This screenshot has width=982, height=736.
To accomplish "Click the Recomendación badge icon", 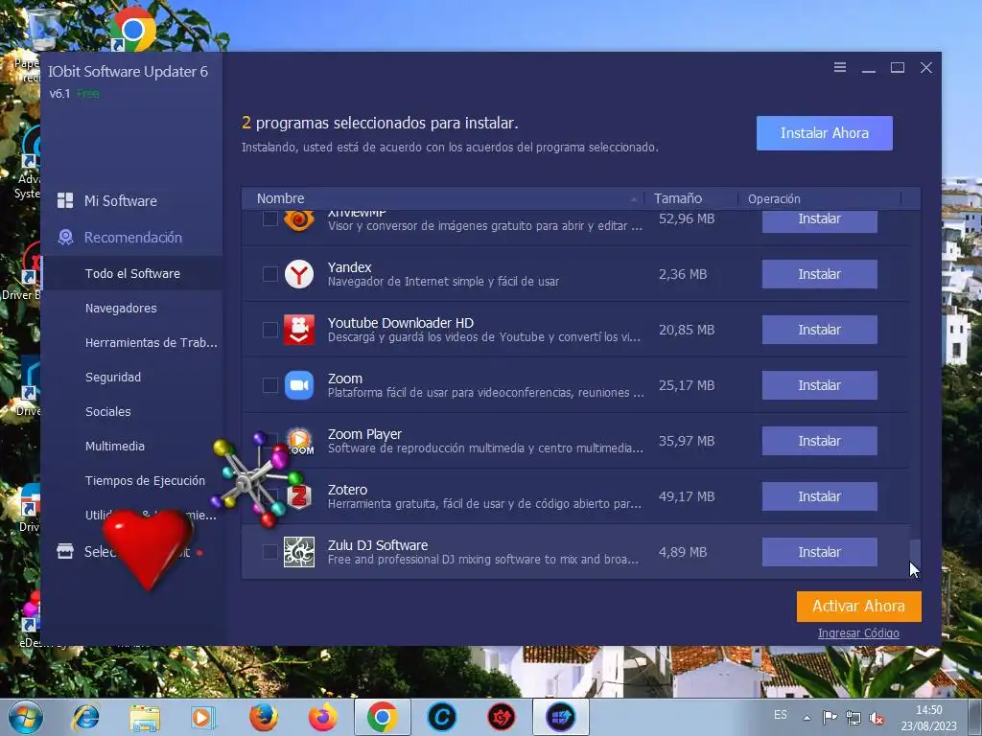I will (65, 237).
